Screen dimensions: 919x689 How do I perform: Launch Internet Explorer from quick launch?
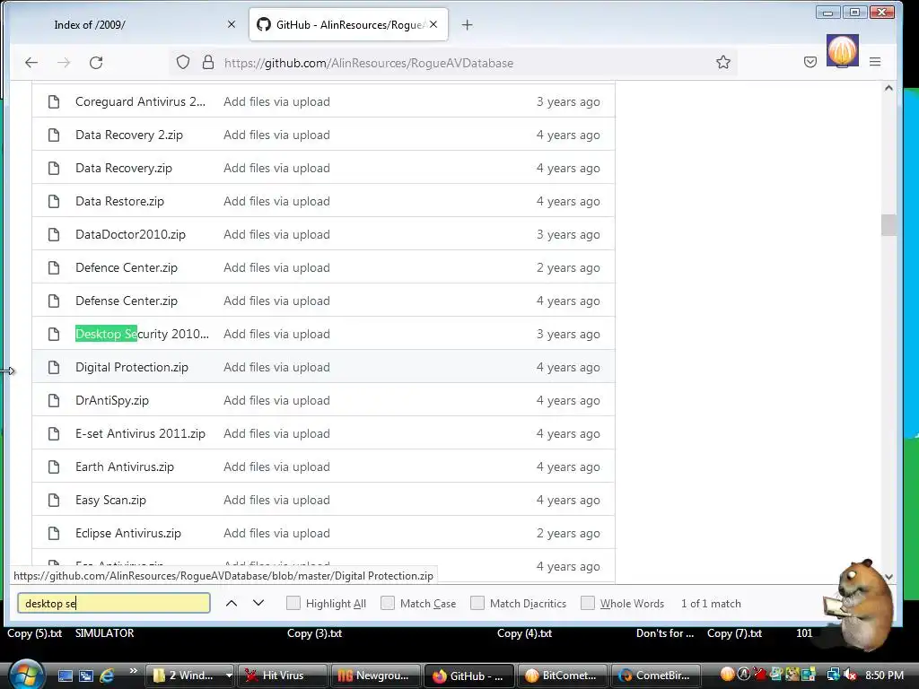pos(108,676)
